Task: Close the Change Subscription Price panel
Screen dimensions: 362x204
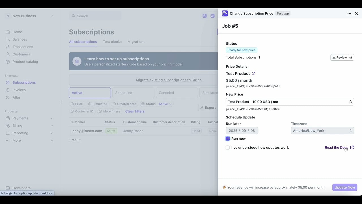Action: pos(356,13)
